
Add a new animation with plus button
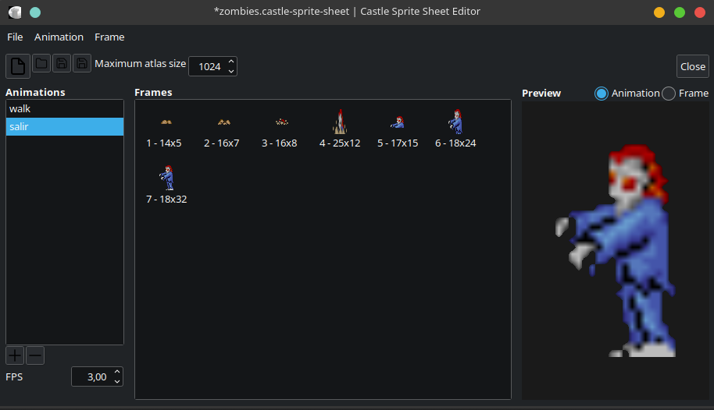[15, 356]
